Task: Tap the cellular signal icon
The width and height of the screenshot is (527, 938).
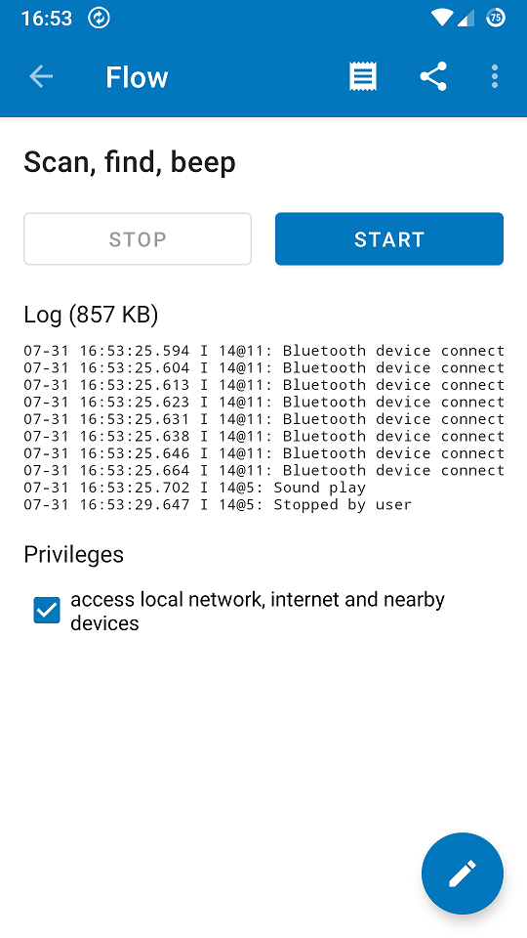Action: (x=466, y=19)
